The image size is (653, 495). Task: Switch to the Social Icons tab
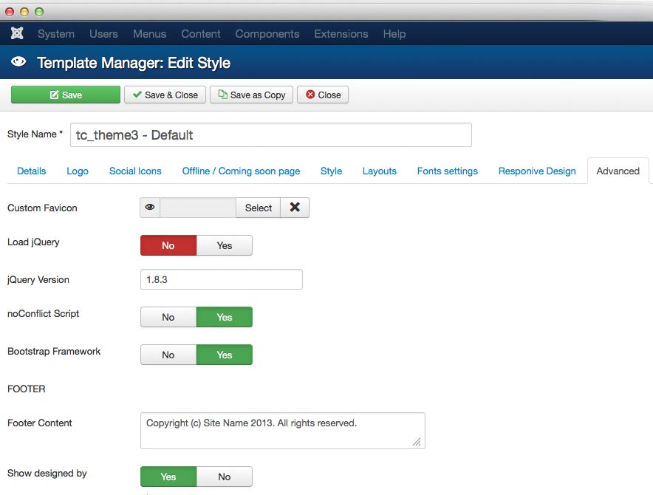click(135, 171)
